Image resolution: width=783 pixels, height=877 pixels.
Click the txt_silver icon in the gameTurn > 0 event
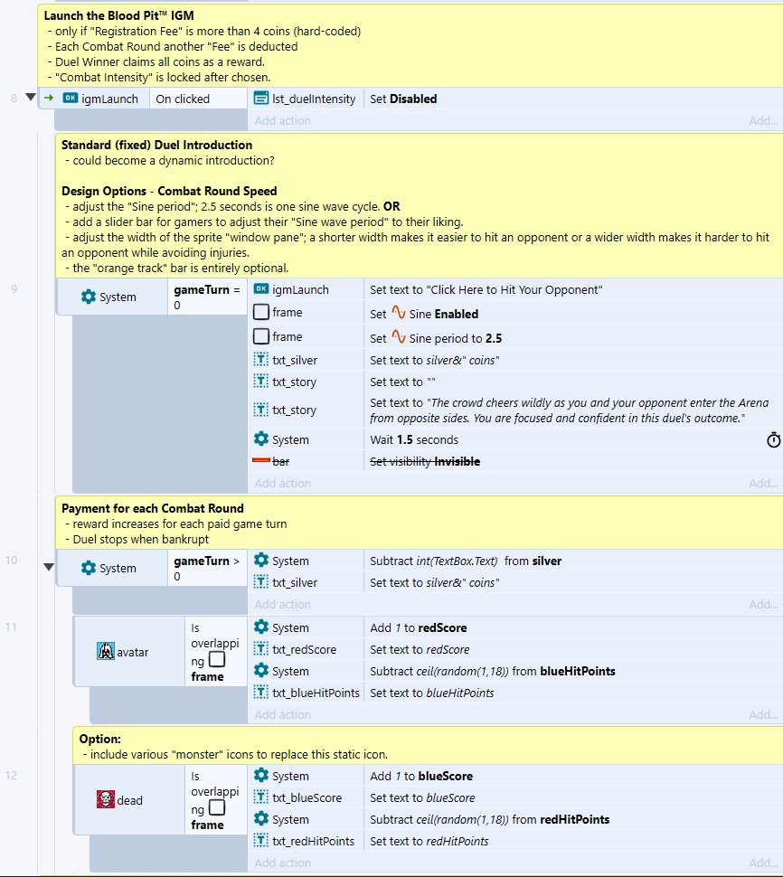[x=261, y=581]
